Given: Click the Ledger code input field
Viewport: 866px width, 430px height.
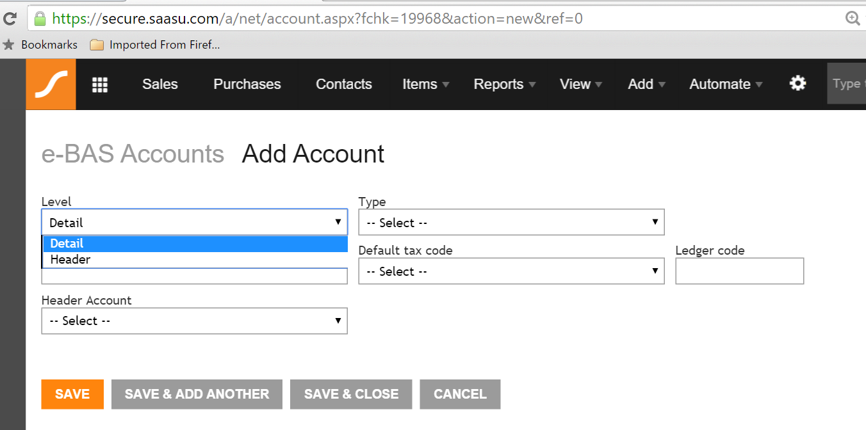Looking at the screenshot, I should (x=740, y=271).
